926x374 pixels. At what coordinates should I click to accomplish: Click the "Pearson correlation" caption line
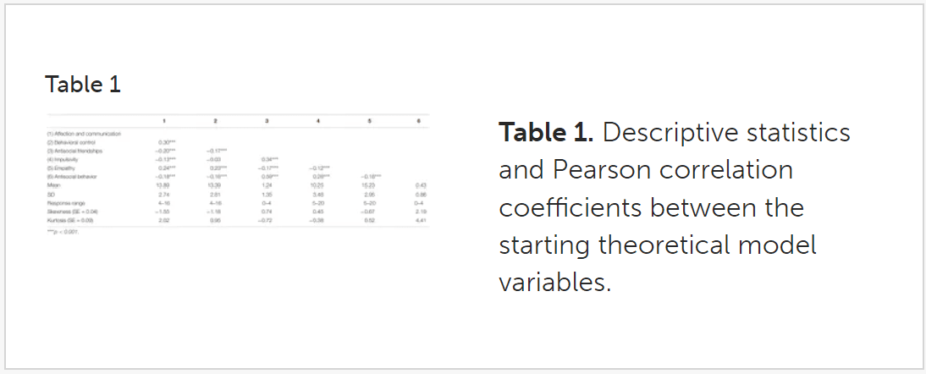pos(646,170)
